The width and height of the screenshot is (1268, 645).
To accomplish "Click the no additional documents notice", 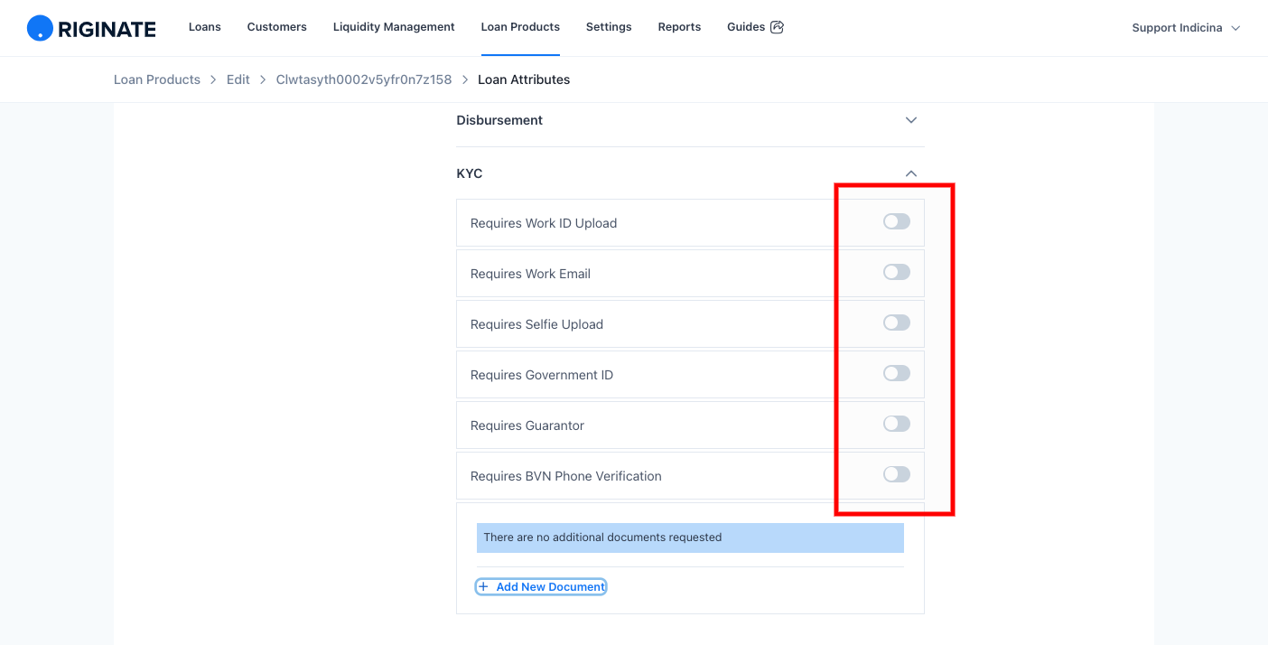I will coord(690,537).
